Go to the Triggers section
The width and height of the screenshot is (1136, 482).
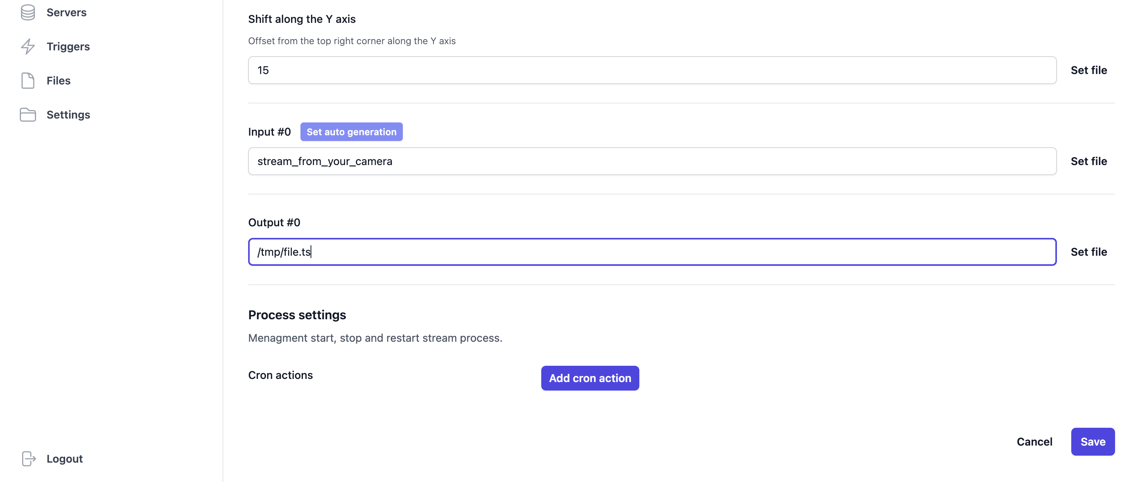pyautogui.click(x=68, y=46)
